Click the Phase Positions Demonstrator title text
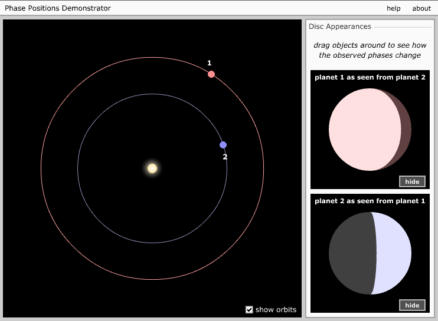The width and height of the screenshot is (438, 321). pyautogui.click(x=58, y=8)
